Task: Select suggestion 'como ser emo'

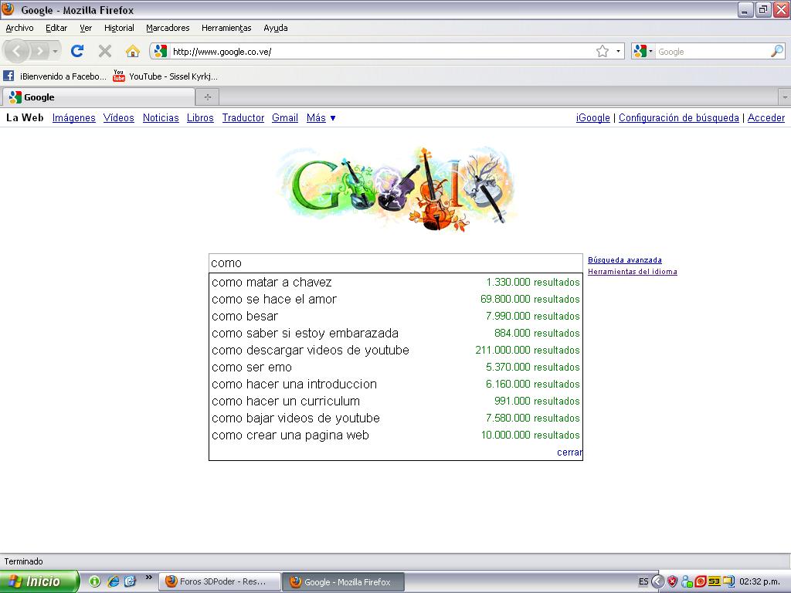Action: [395, 367]
